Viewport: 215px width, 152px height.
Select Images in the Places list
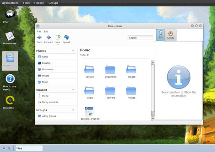pos(56,76)
